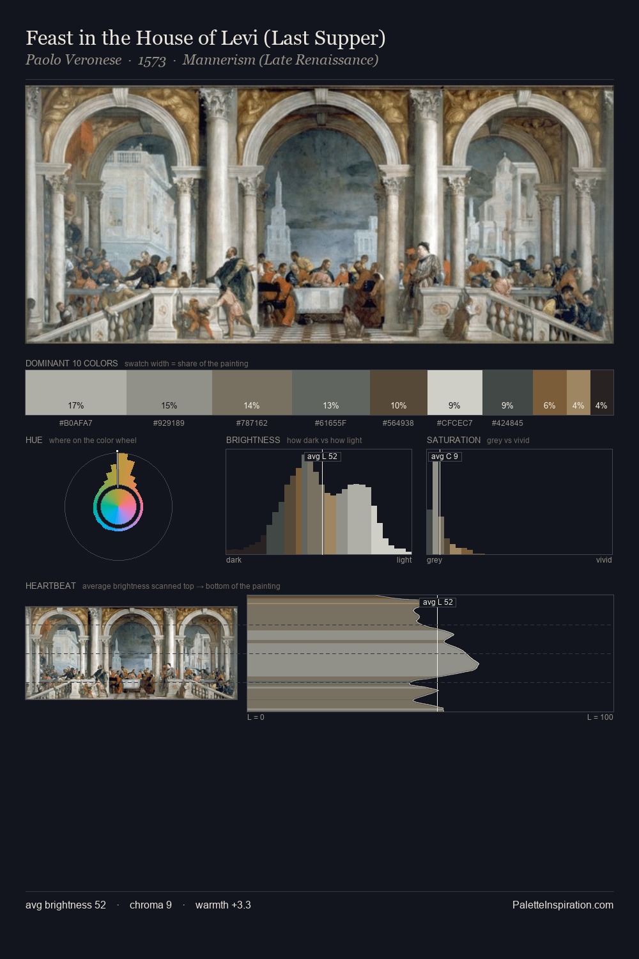Click 'avg brightness 52' in footer
This screenshot has width=639, height=959.
click(66, 905)
